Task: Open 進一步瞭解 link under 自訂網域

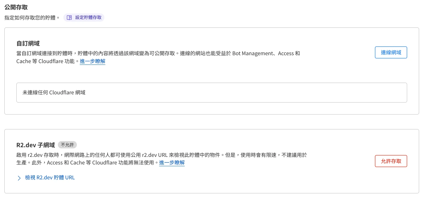Action: coord(92,61)
